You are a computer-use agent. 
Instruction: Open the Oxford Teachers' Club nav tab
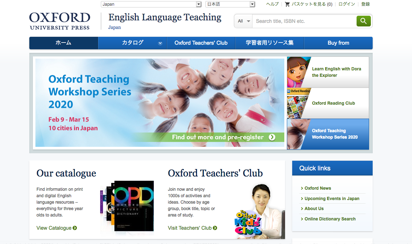[201, 43]
